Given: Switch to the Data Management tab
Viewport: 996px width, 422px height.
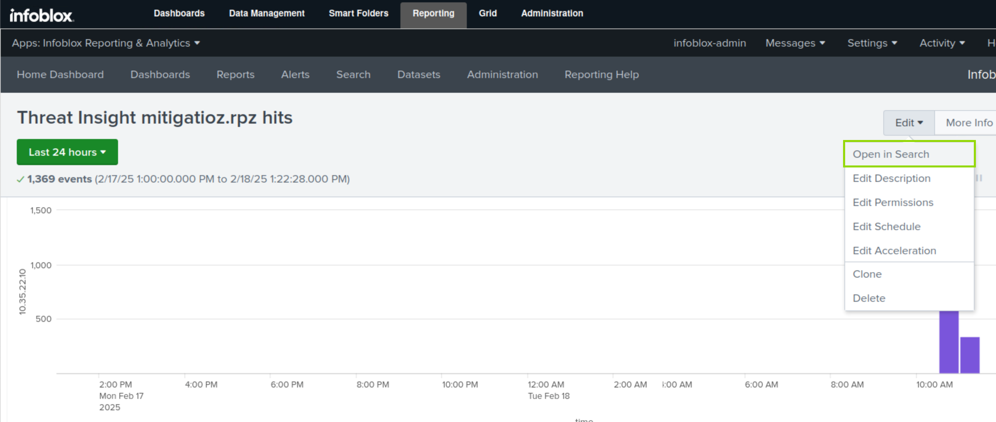Looking at the screenshot, I should click(266, 13).
